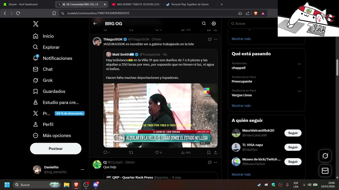Like ThiagoJSOK post with 8 likes
This screenshot has width=339, height=190.
[x=158, y=153]
